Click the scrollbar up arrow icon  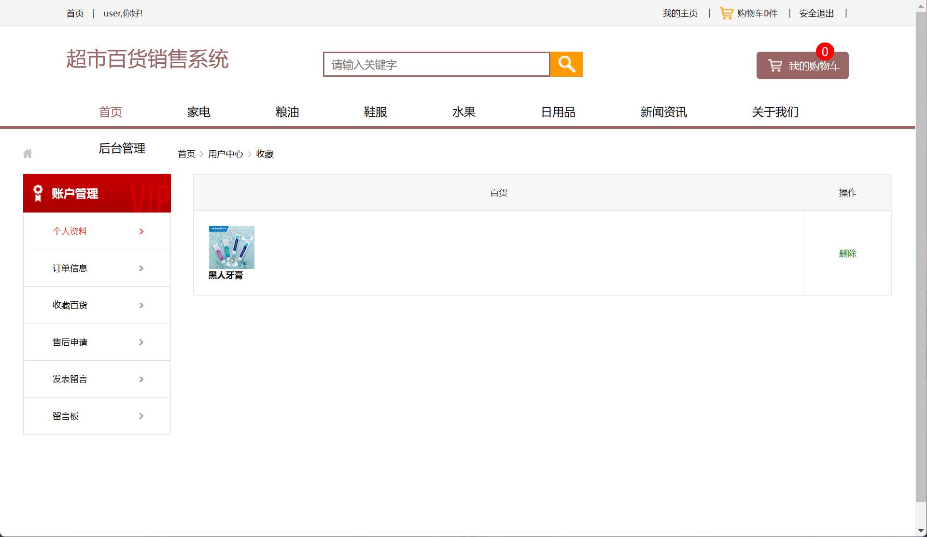click(x=921, y=4)
